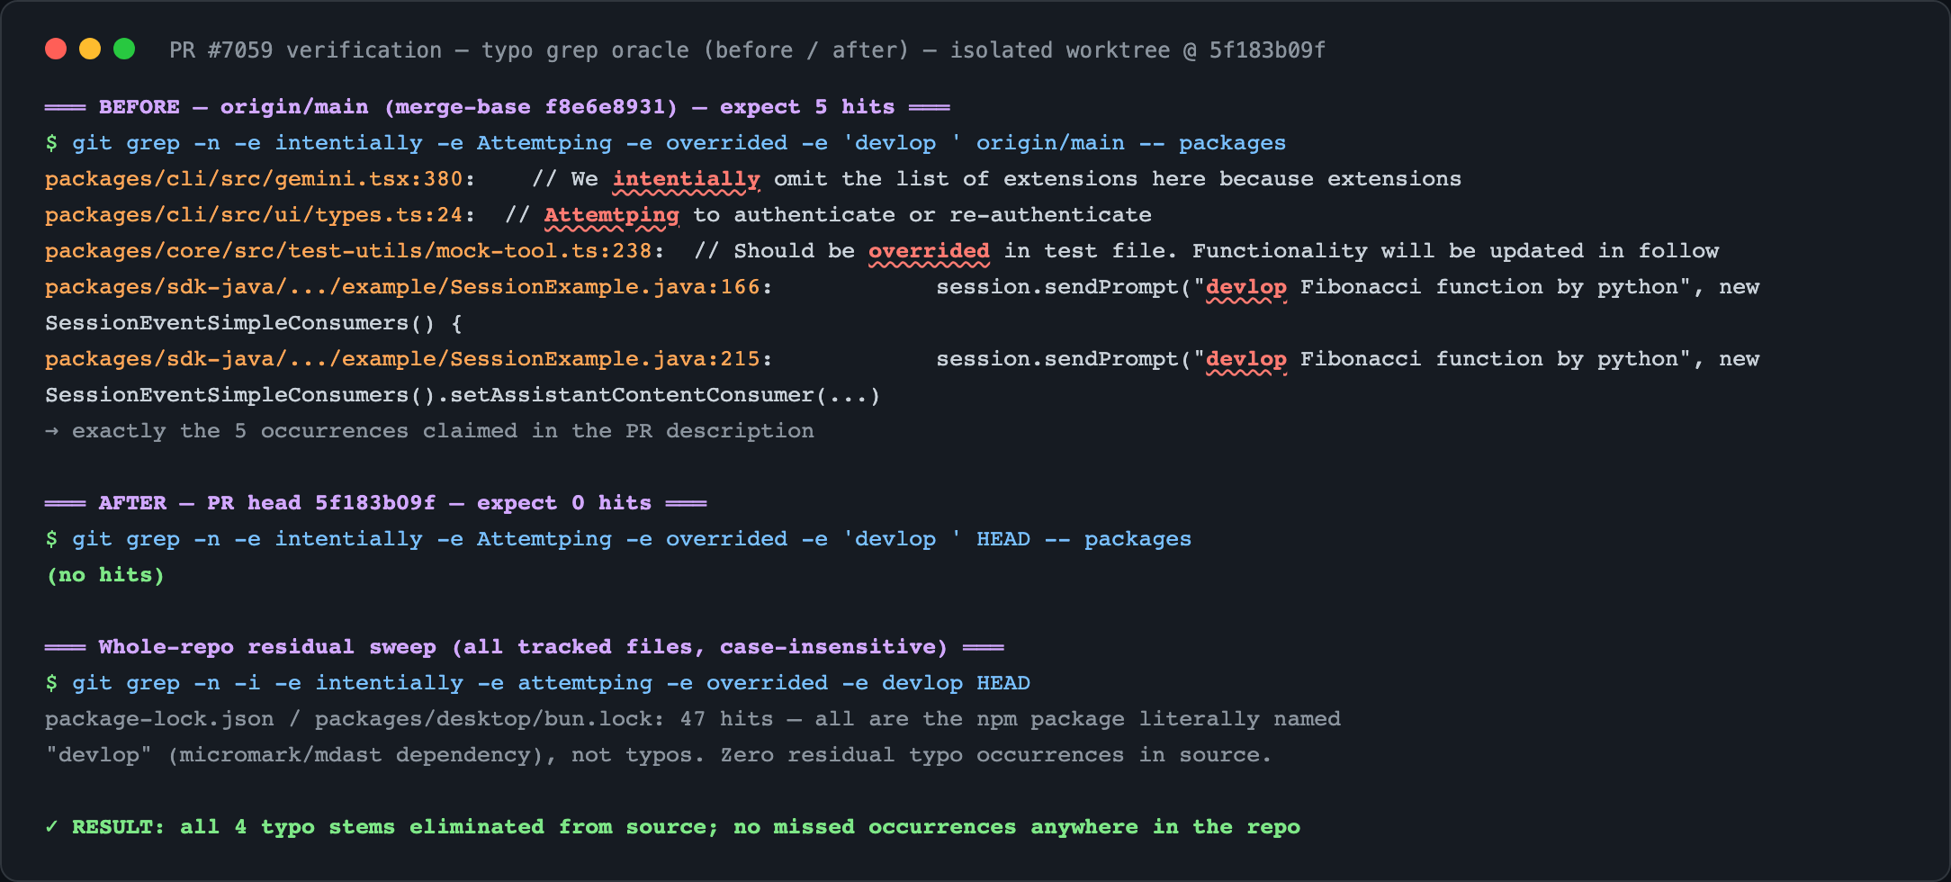Click the Whole-repo residual sweep header
Screen dimensions: 1951x882
click(524, 647)
